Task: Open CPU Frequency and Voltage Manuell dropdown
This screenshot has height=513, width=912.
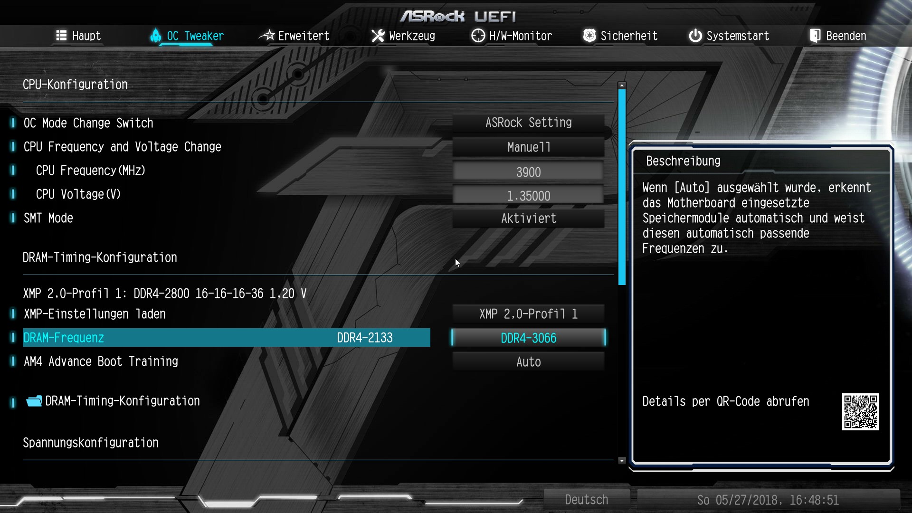Action: pyautogui.click(x=528, y=147)
